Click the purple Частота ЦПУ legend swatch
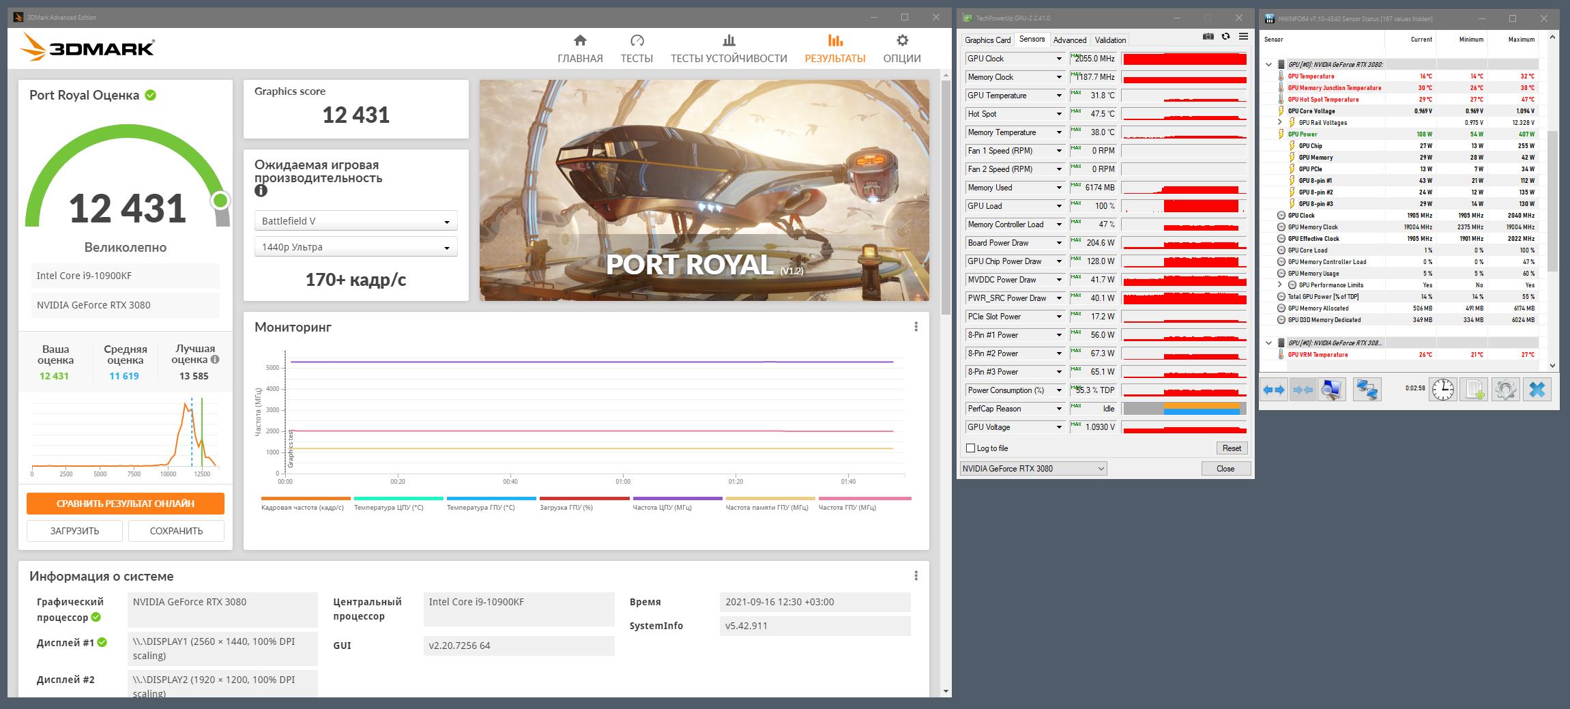The width and height of the screenshot is (1570, 709). 677,499
